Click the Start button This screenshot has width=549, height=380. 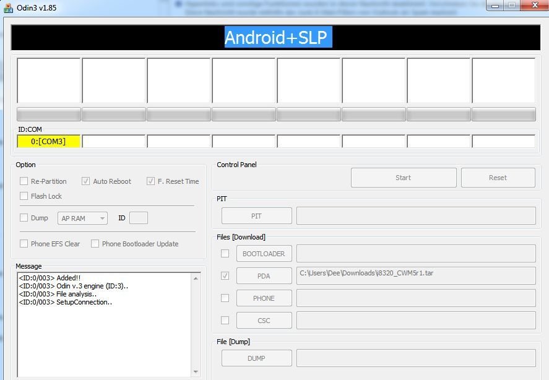[x=404, y=178]
